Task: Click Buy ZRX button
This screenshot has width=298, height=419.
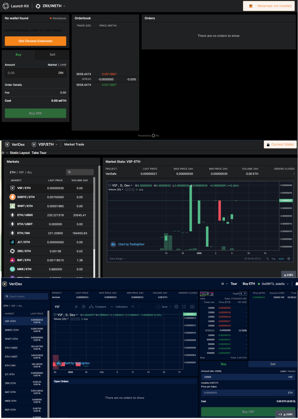Action: point(35,113)
